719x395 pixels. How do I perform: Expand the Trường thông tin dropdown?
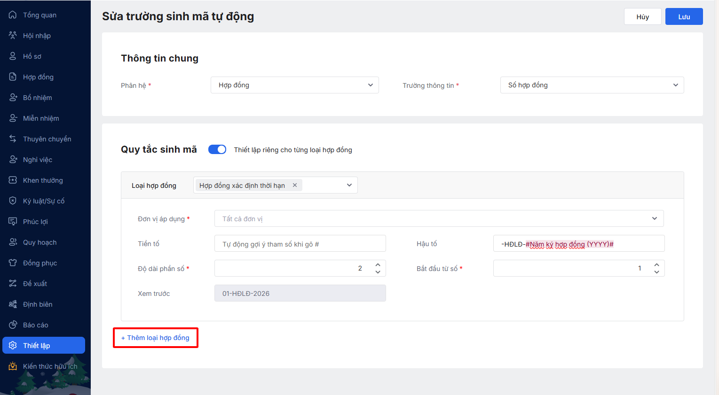tap(592, 85)
